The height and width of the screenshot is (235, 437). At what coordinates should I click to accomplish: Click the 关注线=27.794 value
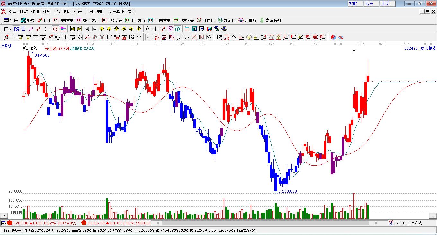pos(57,48)
